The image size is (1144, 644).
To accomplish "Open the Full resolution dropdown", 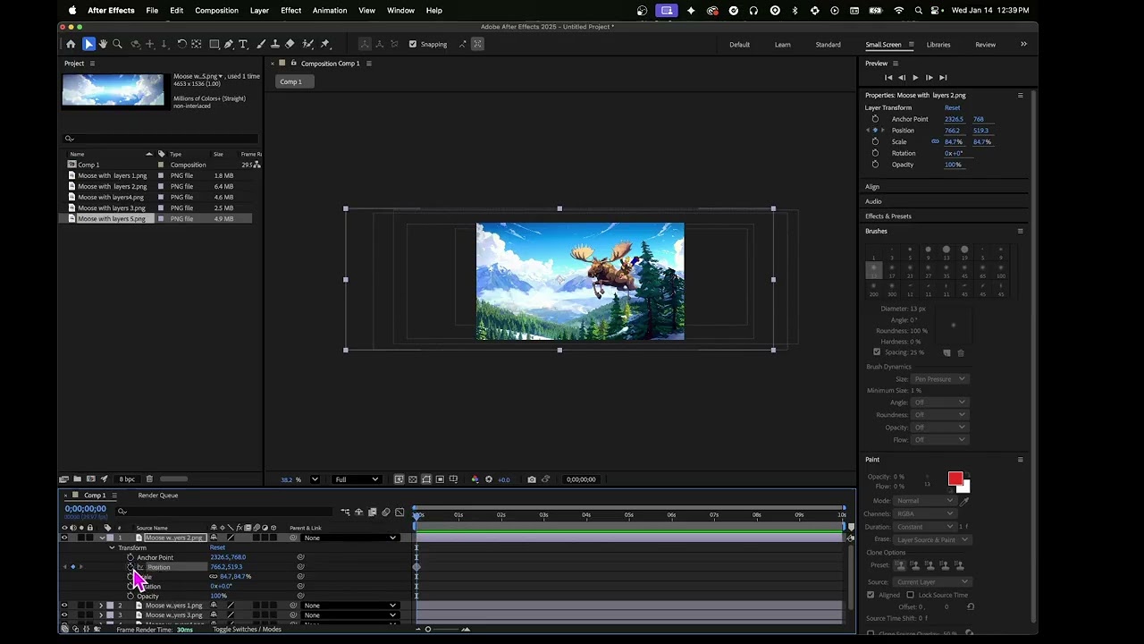I will pyautogui.click(x=357, y=479).
